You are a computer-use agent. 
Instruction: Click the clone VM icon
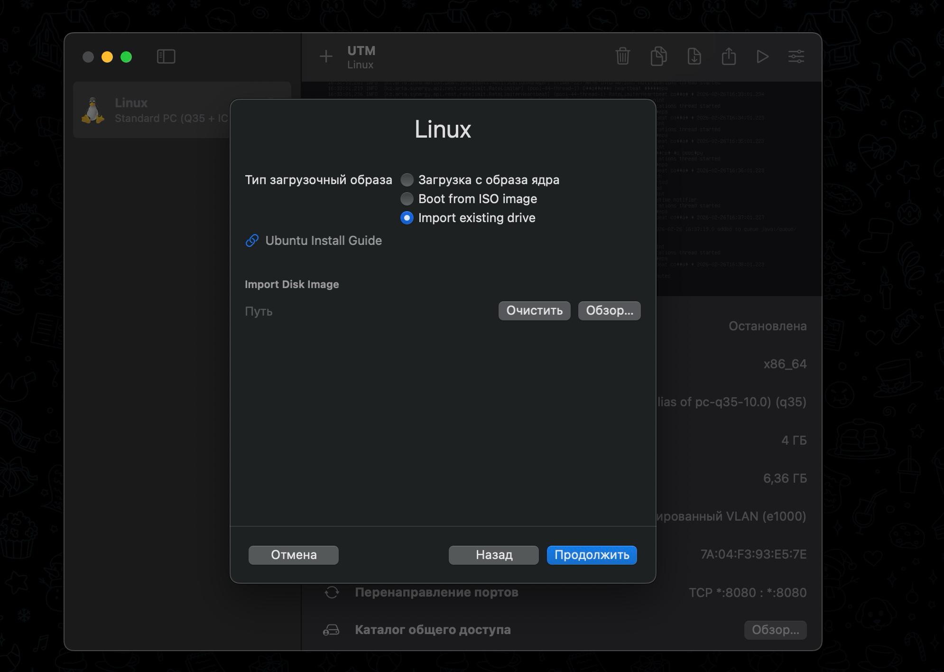point(658,56)
